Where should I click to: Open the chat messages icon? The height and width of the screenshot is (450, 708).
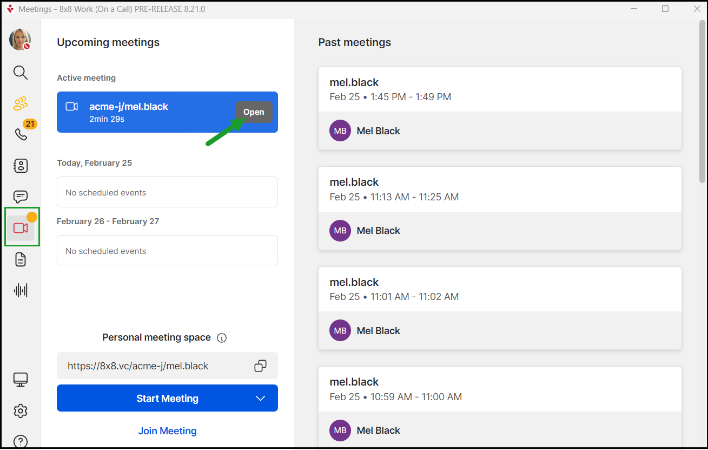coord(21,197)
